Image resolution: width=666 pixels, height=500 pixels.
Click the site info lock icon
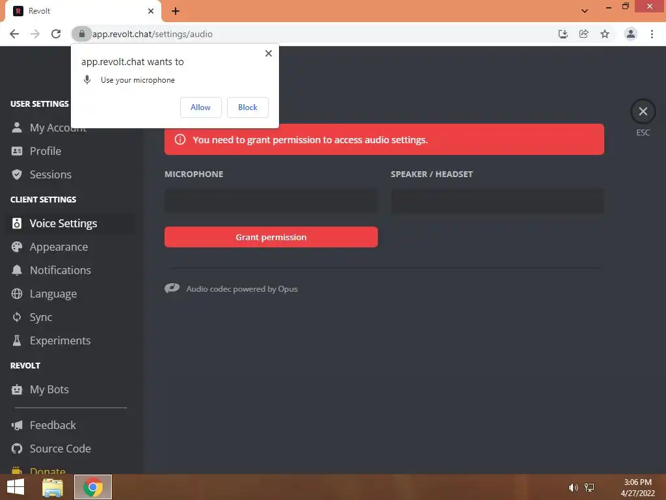(81, 34)
